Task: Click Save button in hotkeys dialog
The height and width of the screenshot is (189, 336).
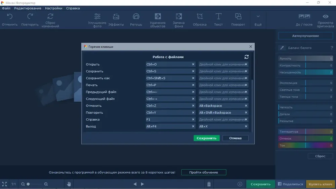Action: click(x=206, y=138)
